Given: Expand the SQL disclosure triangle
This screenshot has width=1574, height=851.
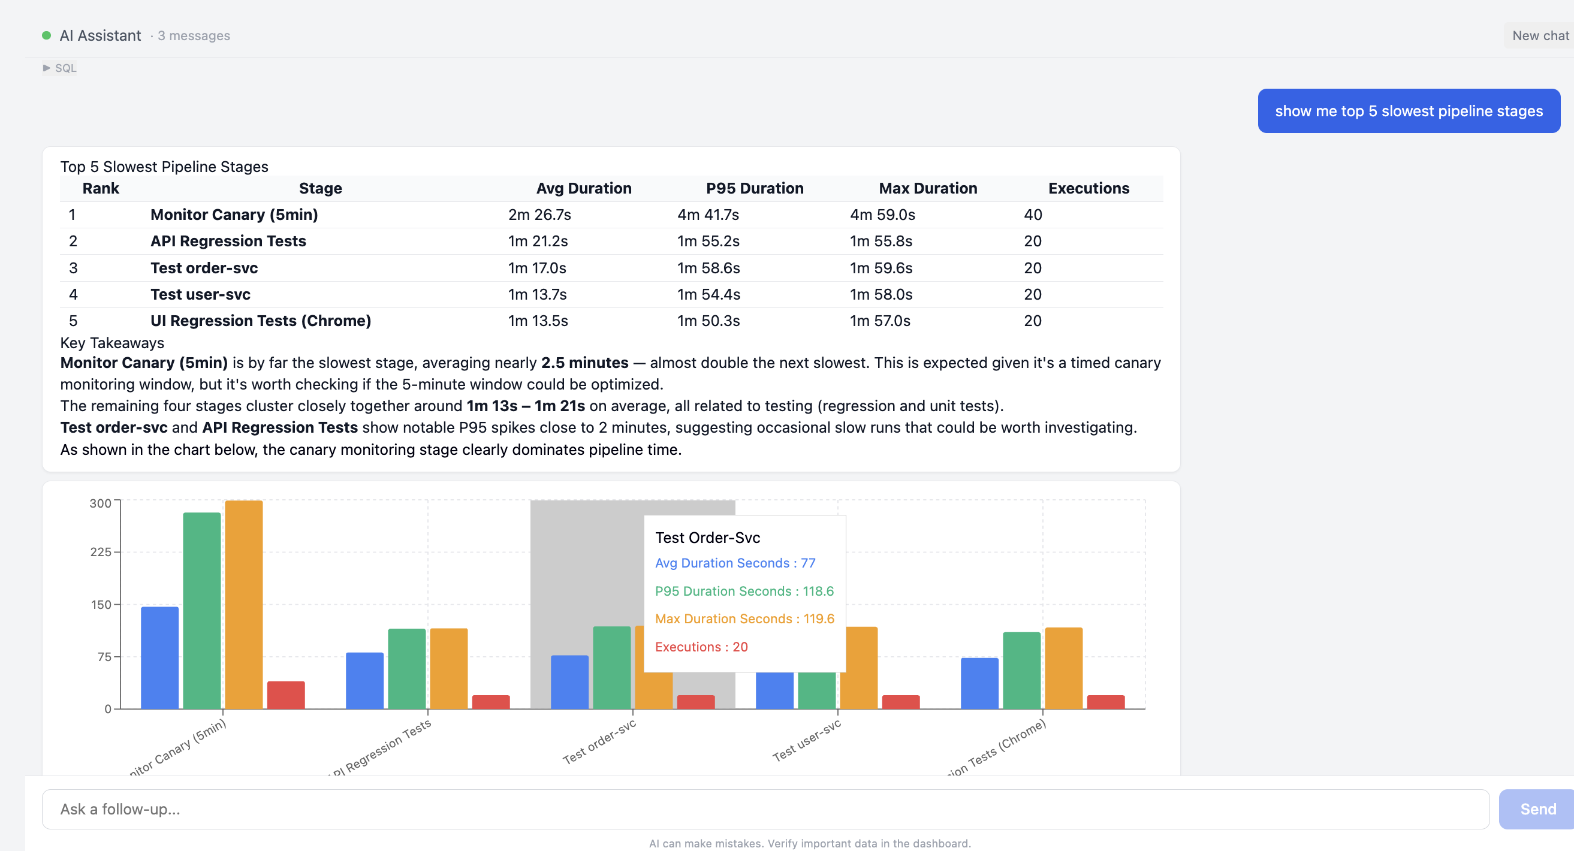Looking at the screenshot, I should [46, 68].
